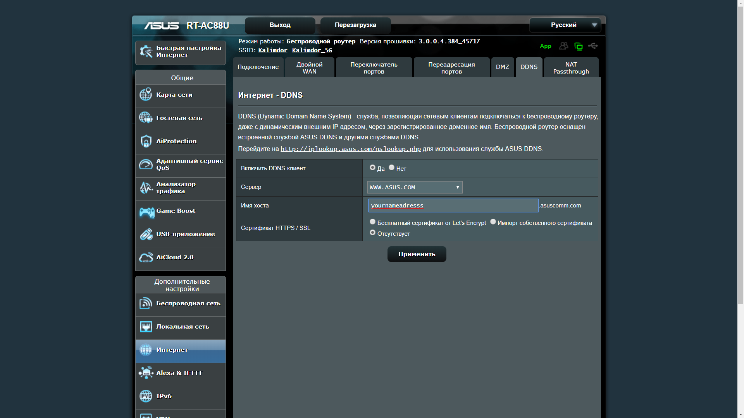Open the Локальная сеть menu label
The width and height of the screenshot is (744, 418).
pyautogui.click(x=183, y=327)
